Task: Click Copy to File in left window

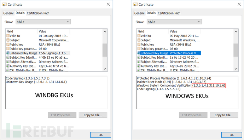Action: [93, 115]
